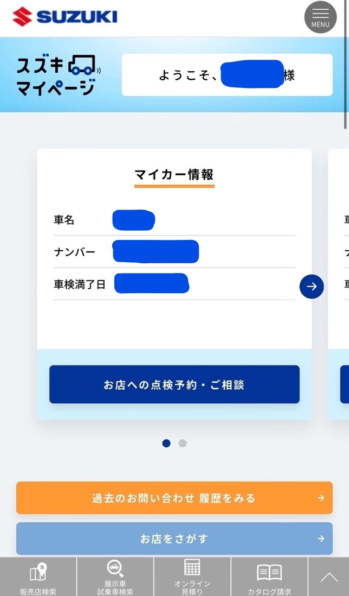Select the second carousel page dot
Viewport: 349px width, 596px height.
coord(183,443)
